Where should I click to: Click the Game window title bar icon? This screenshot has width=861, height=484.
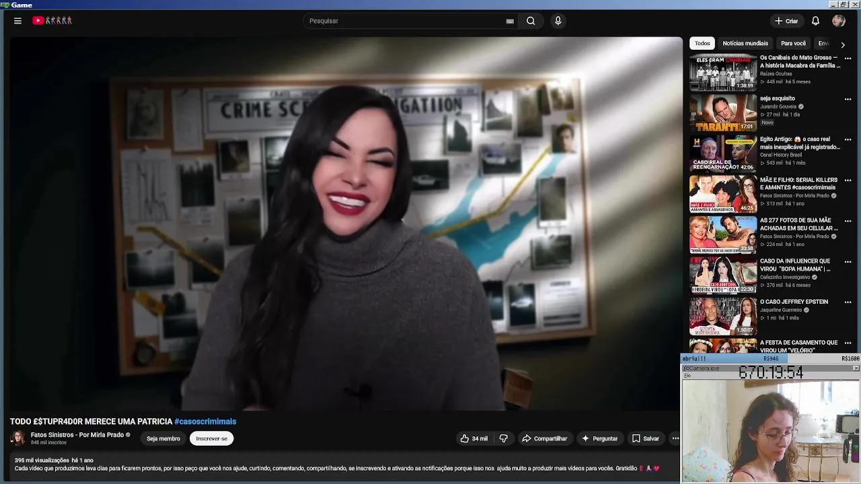(5, 5)
